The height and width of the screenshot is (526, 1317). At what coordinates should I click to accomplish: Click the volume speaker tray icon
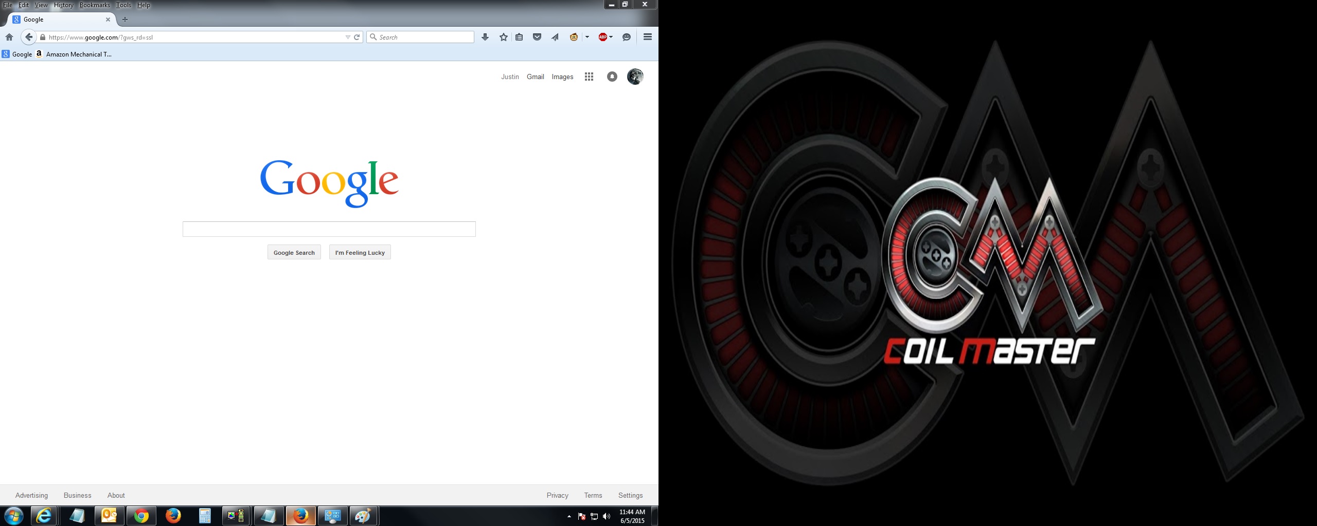(x=607, y=516)
